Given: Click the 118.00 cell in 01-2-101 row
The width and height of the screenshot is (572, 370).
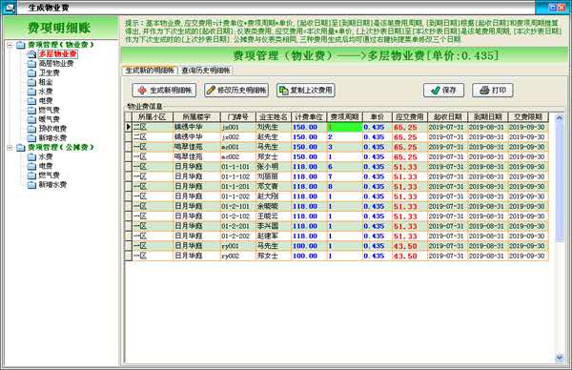Looking at the screenshot, I should point(309,206).
